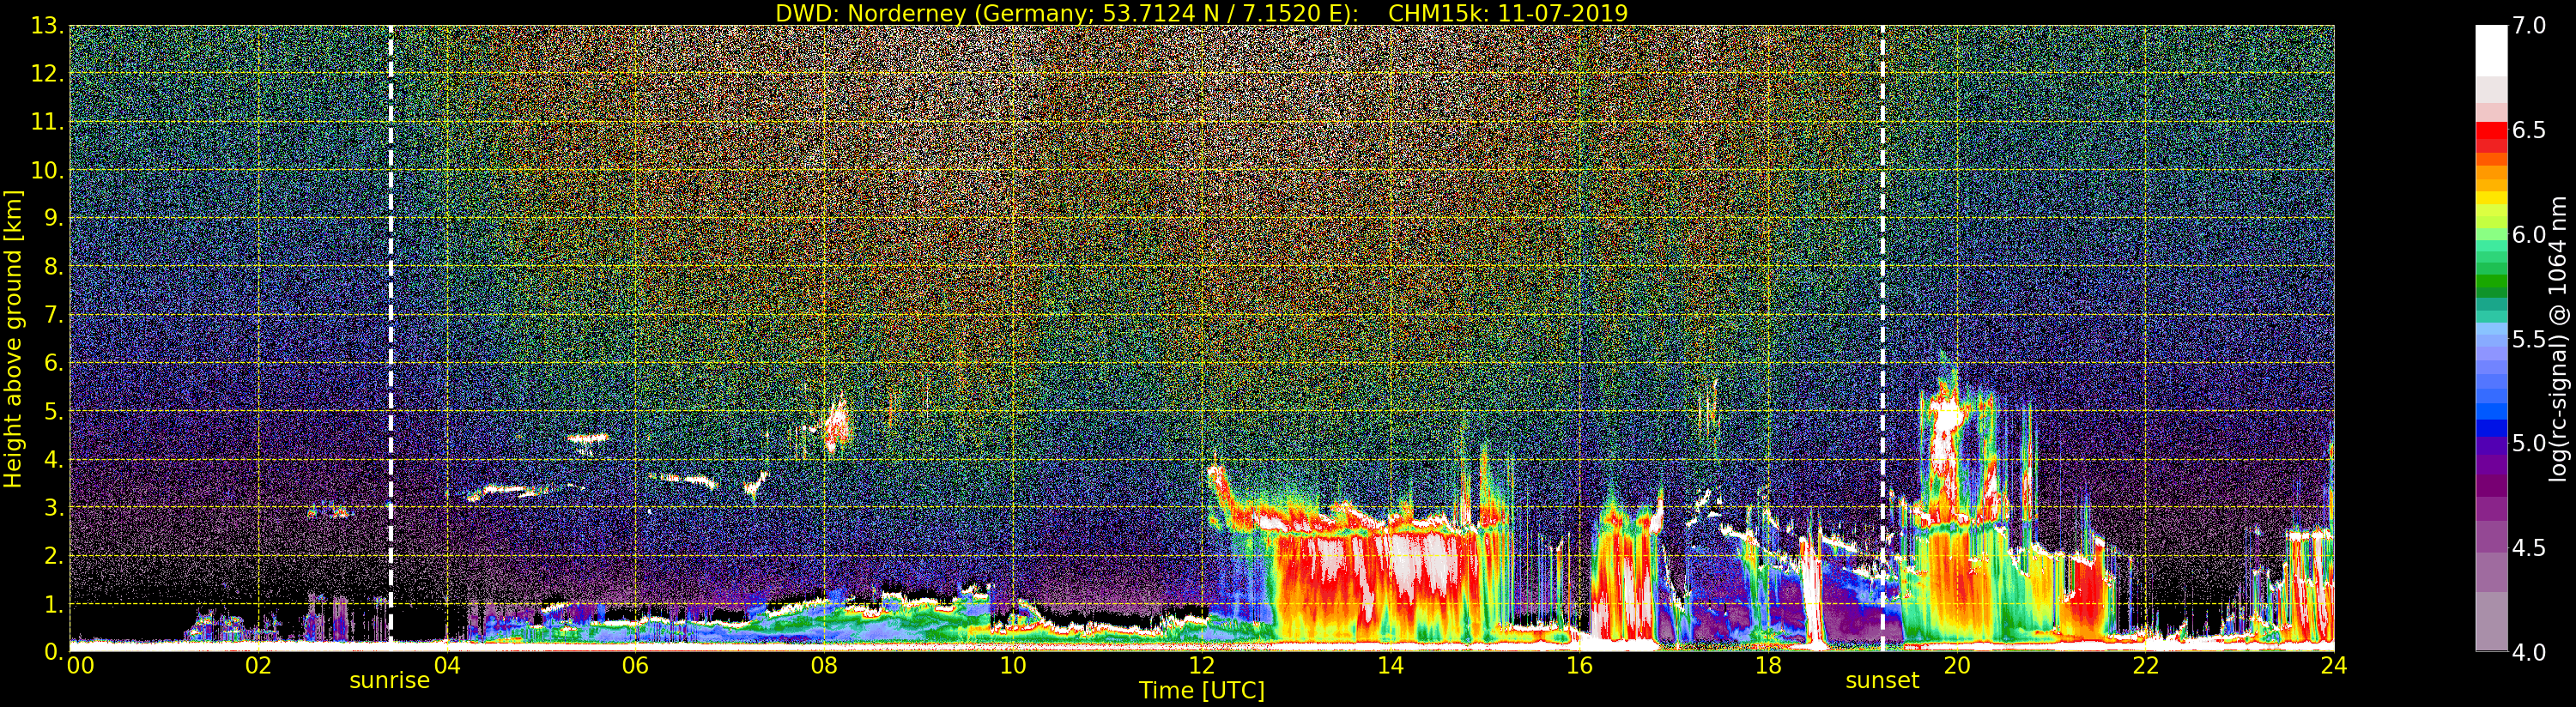Click the height axis tick label '13.'
2576x707 pixels.
pyautogui.click(x=47, y=26)
